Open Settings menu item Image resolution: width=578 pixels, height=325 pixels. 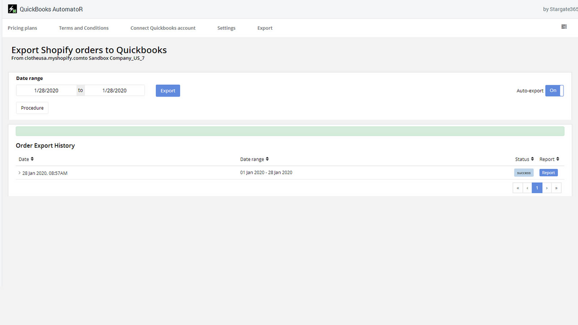[x=226, y=28]
